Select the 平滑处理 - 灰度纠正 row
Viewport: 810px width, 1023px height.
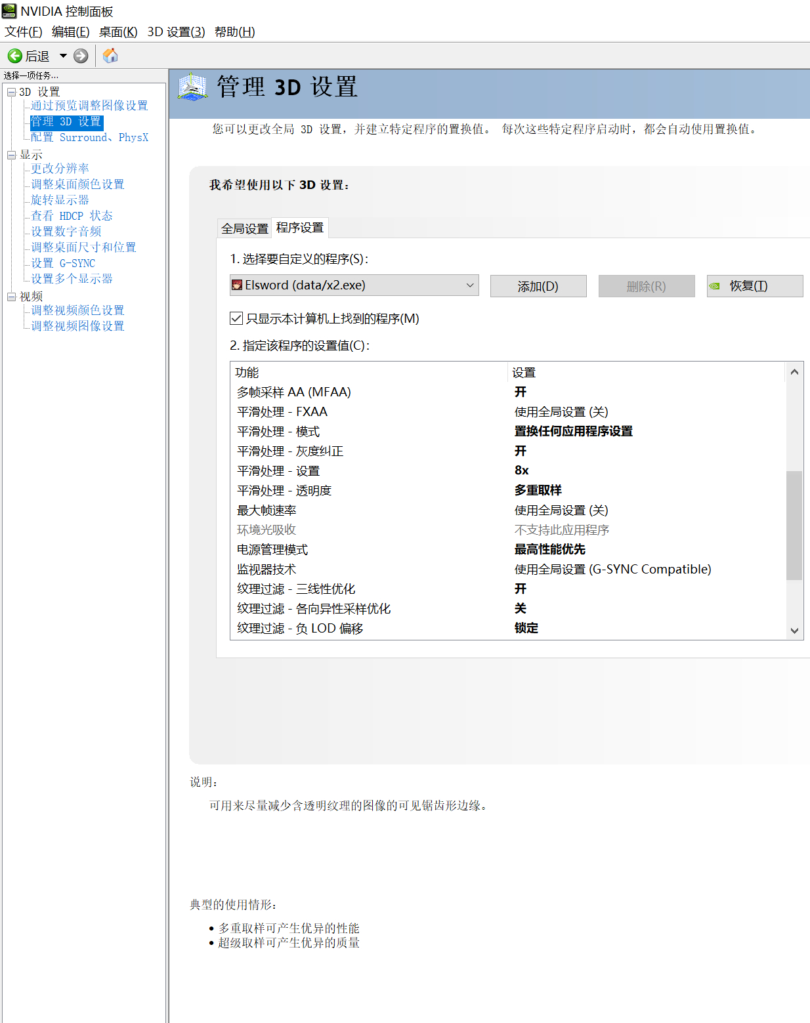pyautogui.click(x=508, y=451)
